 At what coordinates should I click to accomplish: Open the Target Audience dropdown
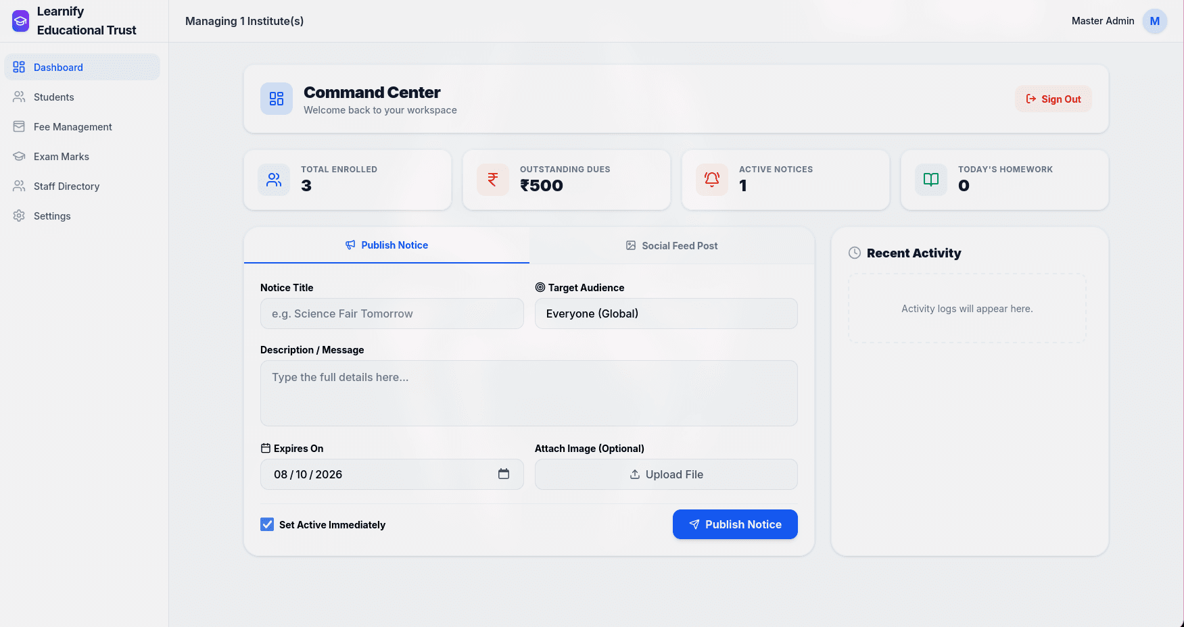(x=666, y=313)
